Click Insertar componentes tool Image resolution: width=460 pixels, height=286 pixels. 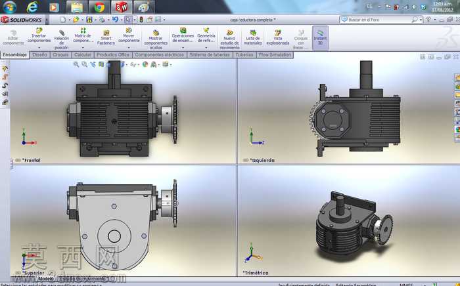(x=39, y=35)
